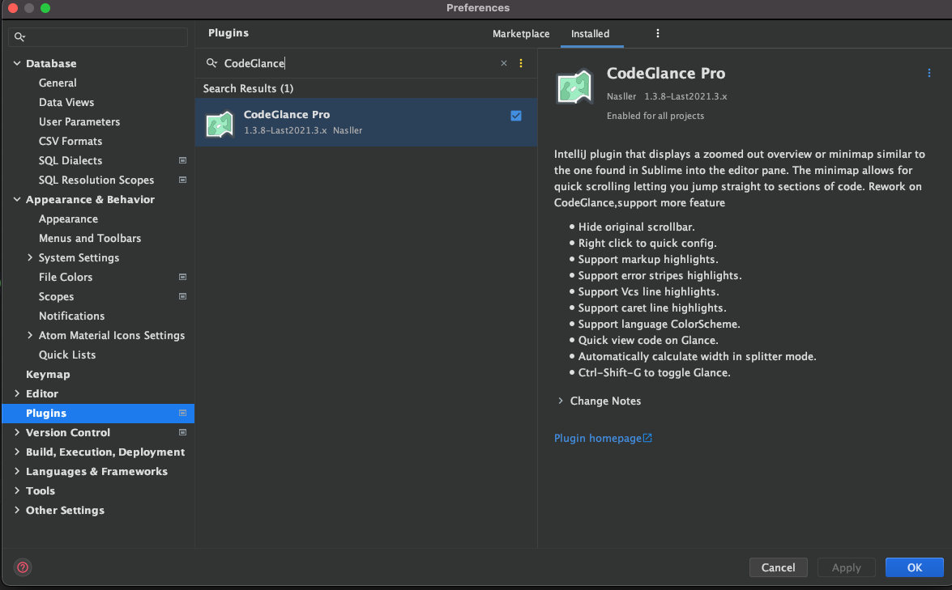Click project-level icon next to SQL Dialects
Screen dimensions: 952x590
pos(182,160)
